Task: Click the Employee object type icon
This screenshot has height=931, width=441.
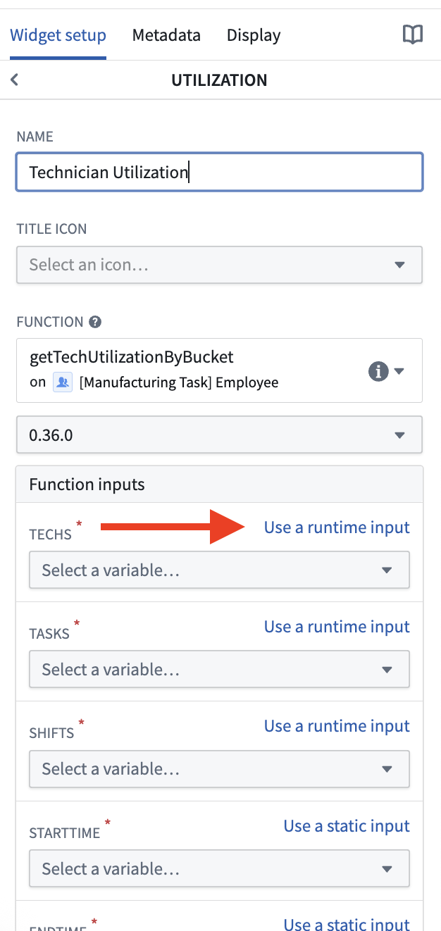Action: click(x=63, y=382)
